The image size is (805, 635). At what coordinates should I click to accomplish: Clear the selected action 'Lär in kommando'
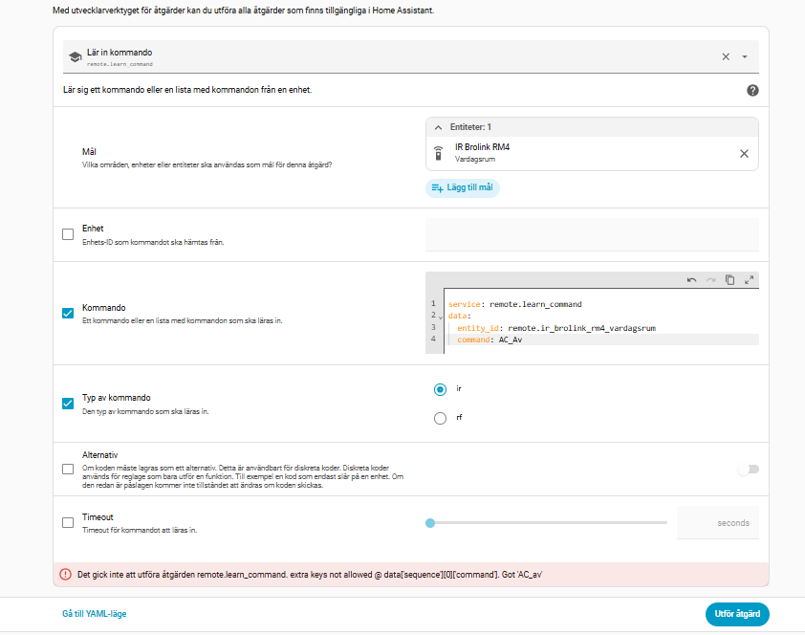pyautogui.click(x=726, y=56)
